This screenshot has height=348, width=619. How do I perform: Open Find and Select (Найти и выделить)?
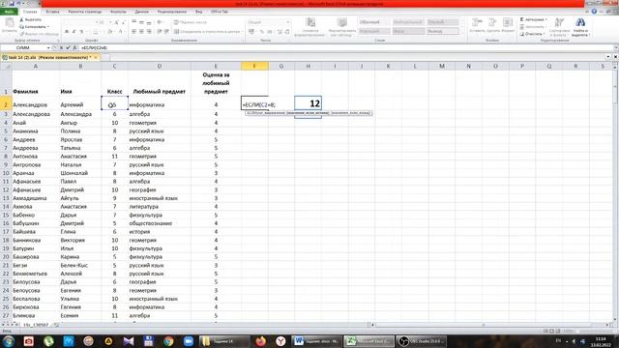580,27
